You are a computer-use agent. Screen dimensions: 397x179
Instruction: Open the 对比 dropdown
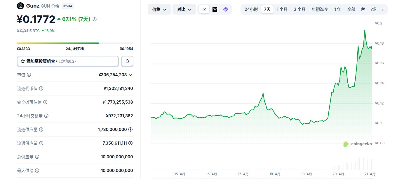(184, 9)
